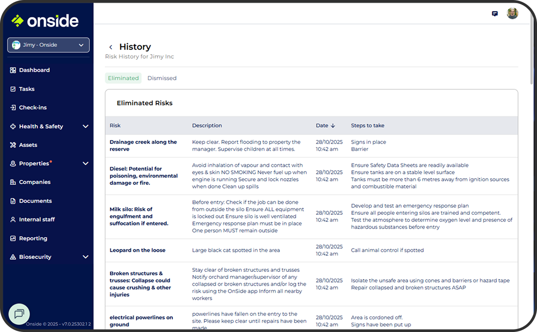Sort by the Date column header

pyautogui.click(x=322, y=125)
